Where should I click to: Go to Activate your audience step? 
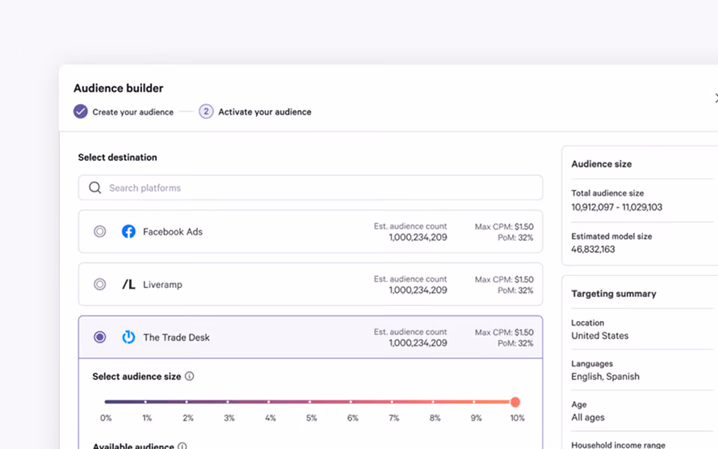(265, 112)
